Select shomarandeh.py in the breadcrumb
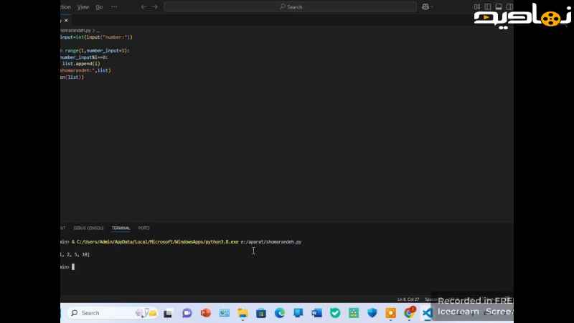This screenshot has width=574, height=323. point(75,31)
